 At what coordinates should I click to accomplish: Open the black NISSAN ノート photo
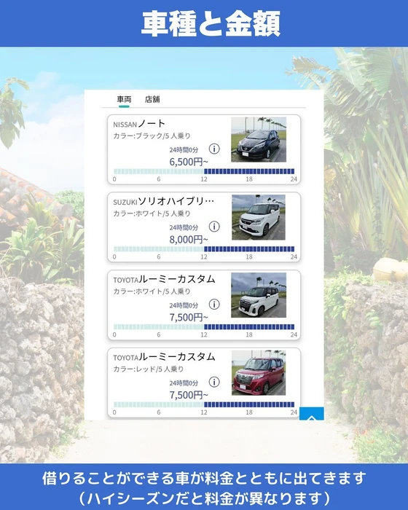click(259, 140)
